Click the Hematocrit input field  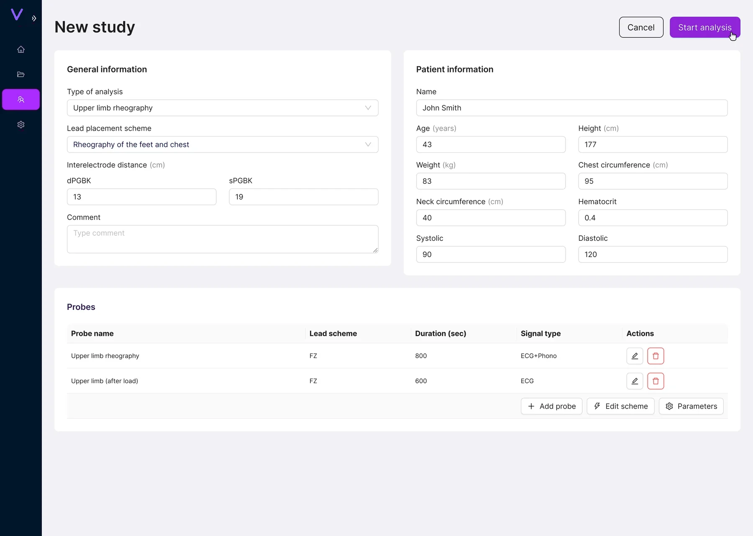653,218
